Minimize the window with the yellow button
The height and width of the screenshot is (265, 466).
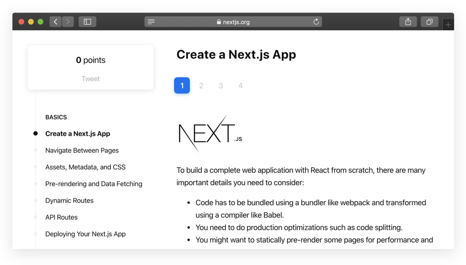click(x=31, y=22)
